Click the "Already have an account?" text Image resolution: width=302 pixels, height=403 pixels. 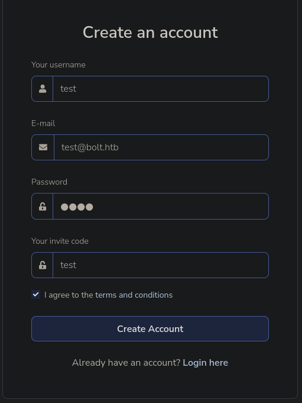(x=126, y=363)
